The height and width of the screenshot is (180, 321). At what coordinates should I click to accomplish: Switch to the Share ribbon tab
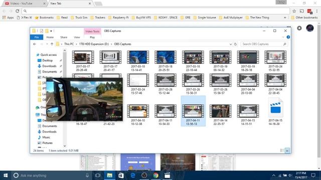tap(64, 37)
